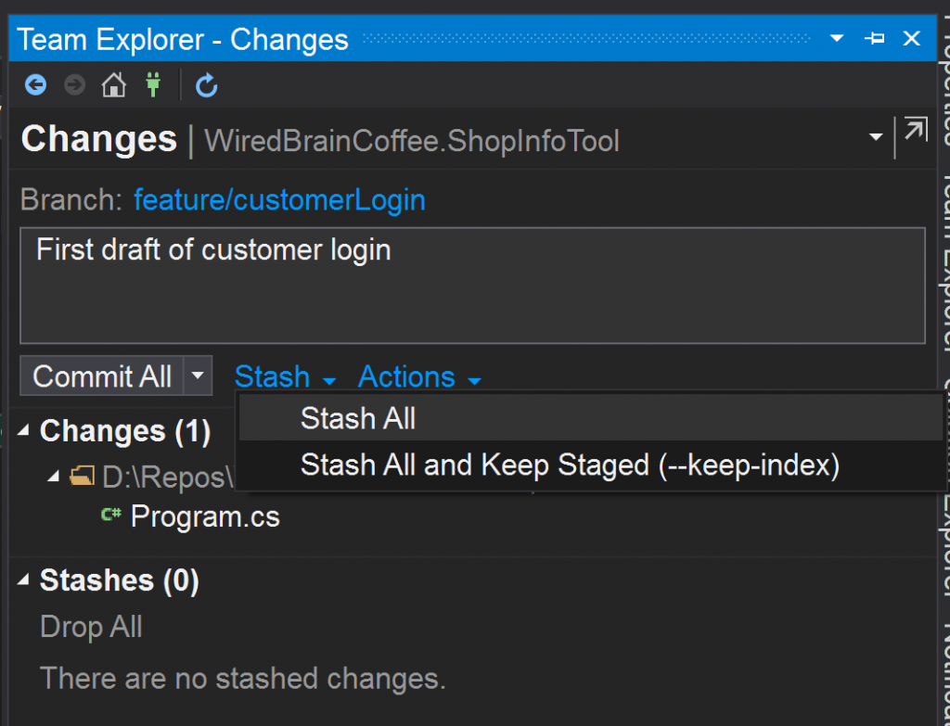This screenshot has height=726, width=950.
Task: Collapse the Changes (1) section
Action: click(x=23, y=430)
